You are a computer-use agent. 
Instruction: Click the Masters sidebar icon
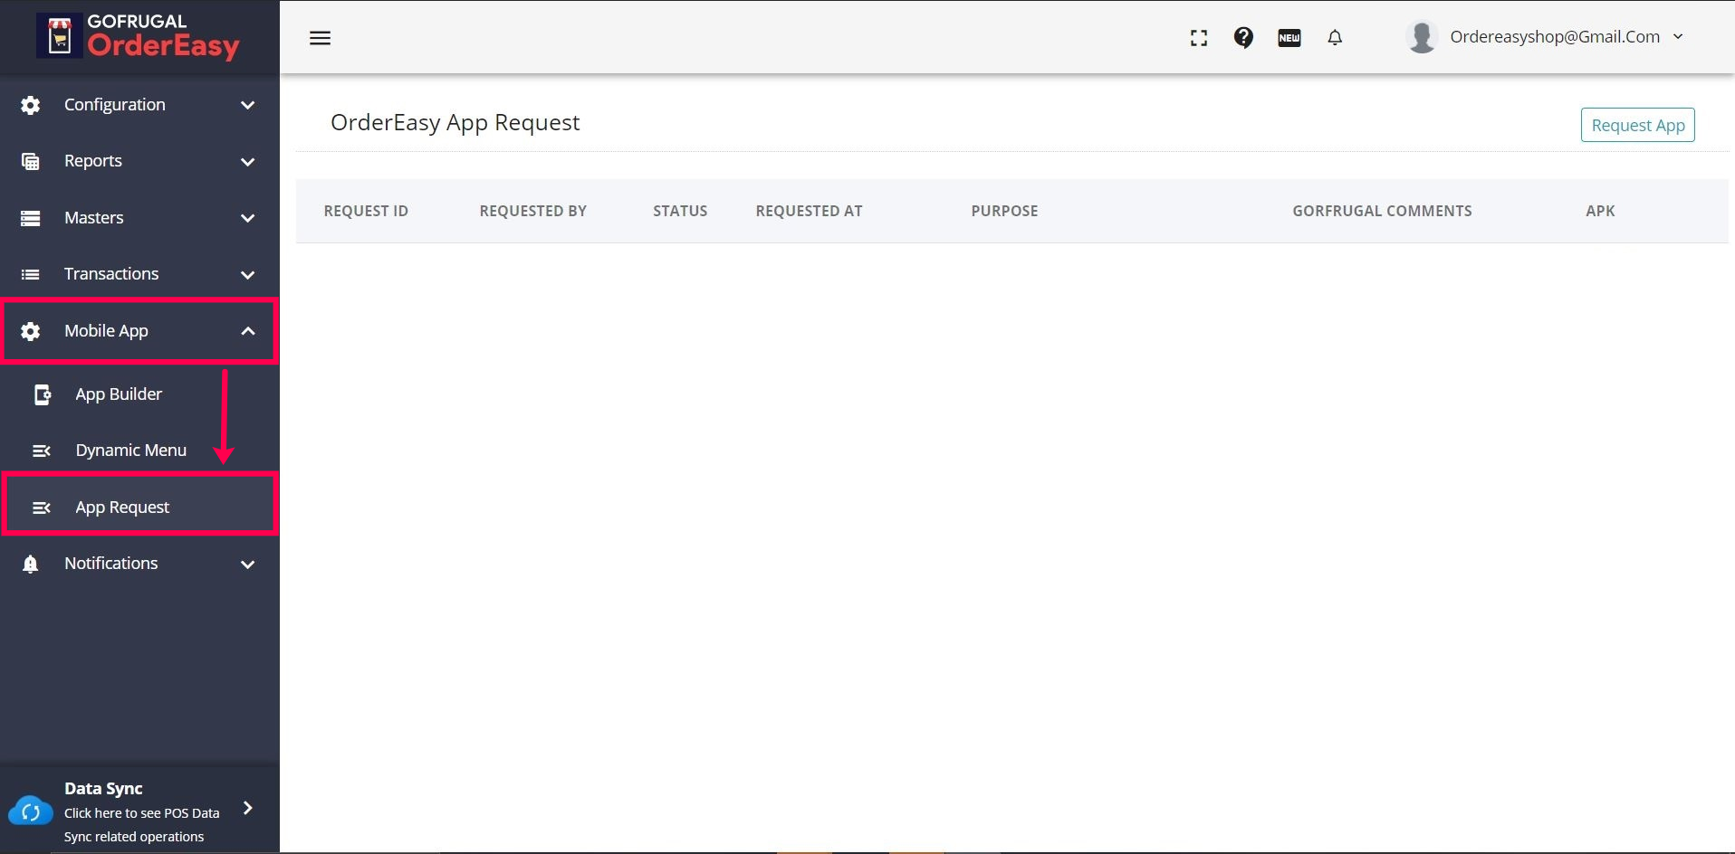tap(30, 218)
